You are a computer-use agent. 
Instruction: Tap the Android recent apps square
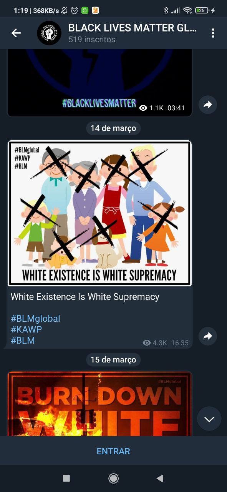tap(66, 478)
